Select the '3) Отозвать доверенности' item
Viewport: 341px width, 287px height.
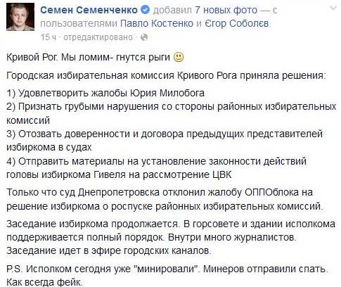click(x=165, y=141)
